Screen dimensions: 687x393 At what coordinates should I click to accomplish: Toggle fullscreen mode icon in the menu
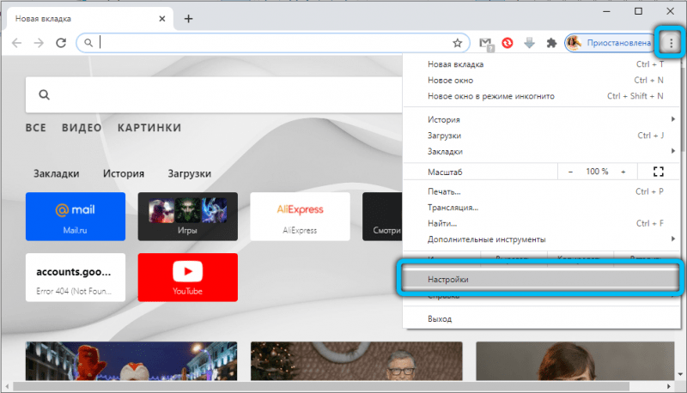(658, 172)
